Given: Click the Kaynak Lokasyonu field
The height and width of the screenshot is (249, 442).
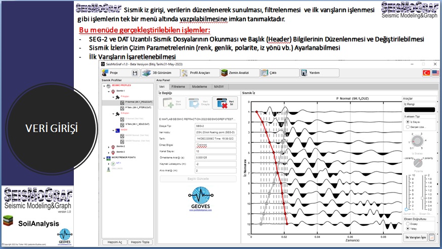Looking at the screenshot, I should click(215, 164).
